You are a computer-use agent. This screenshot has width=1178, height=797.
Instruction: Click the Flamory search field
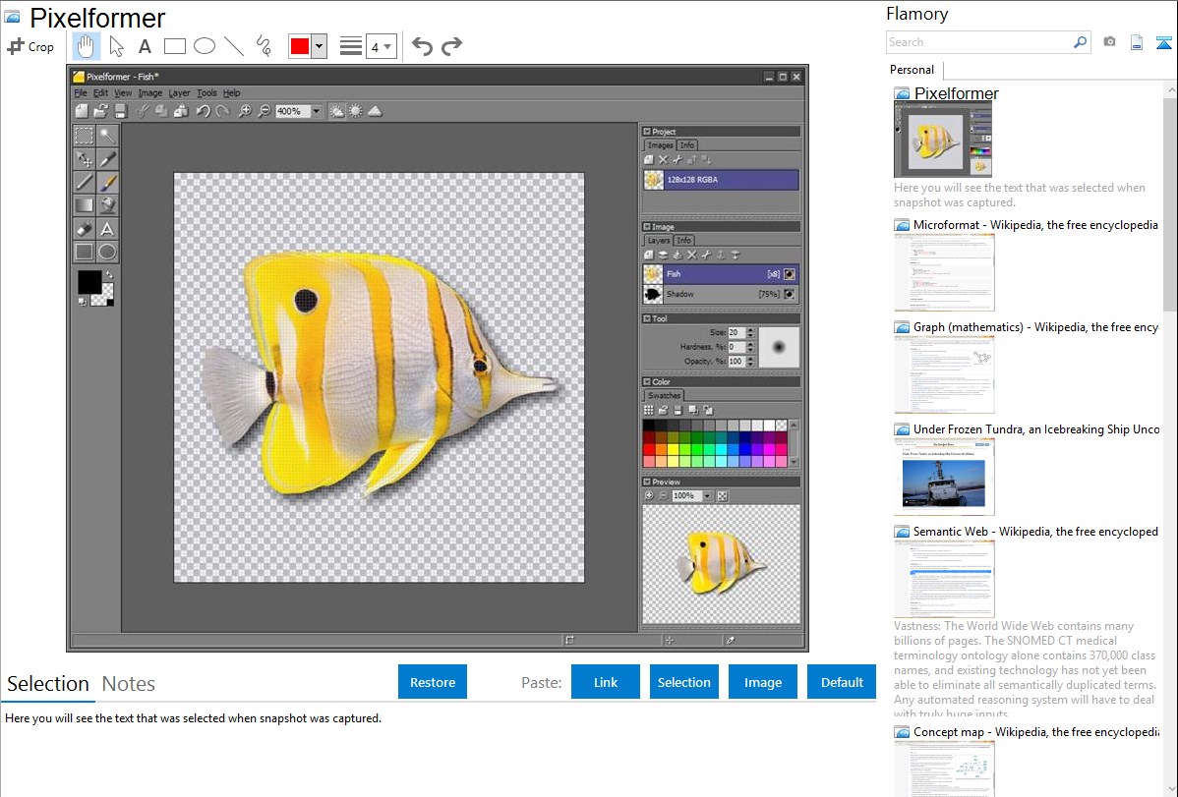978,42
